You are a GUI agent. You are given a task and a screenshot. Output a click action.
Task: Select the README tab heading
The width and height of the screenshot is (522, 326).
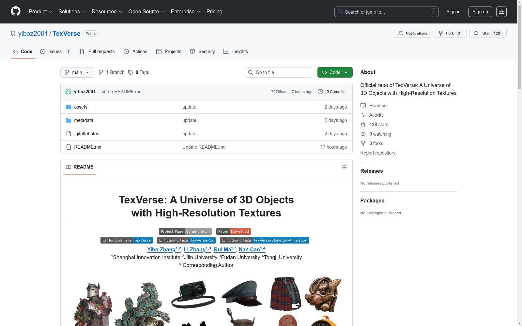pyautogui.click(x=80, y=167)
